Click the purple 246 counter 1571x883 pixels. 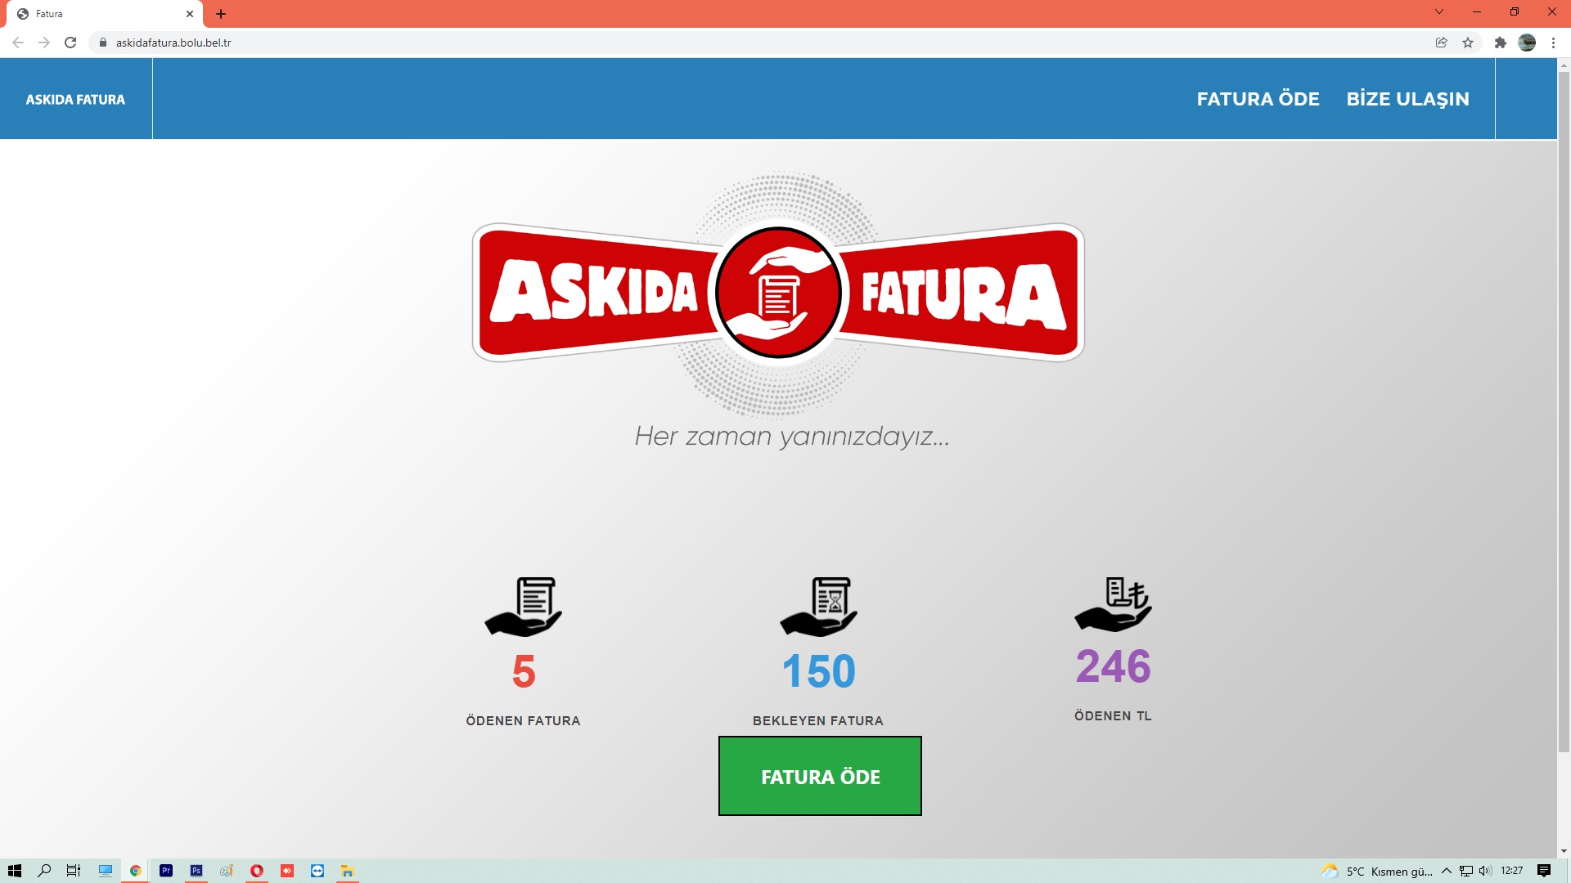[1113, 666]
